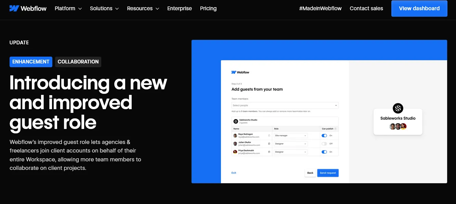456x204 pixels.
Task: Click the View dashboard button
Action: coord(419,9)
